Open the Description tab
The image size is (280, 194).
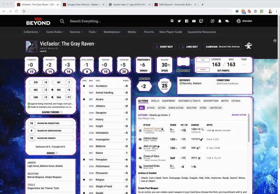pyautogui.click(x=211, y=101)
